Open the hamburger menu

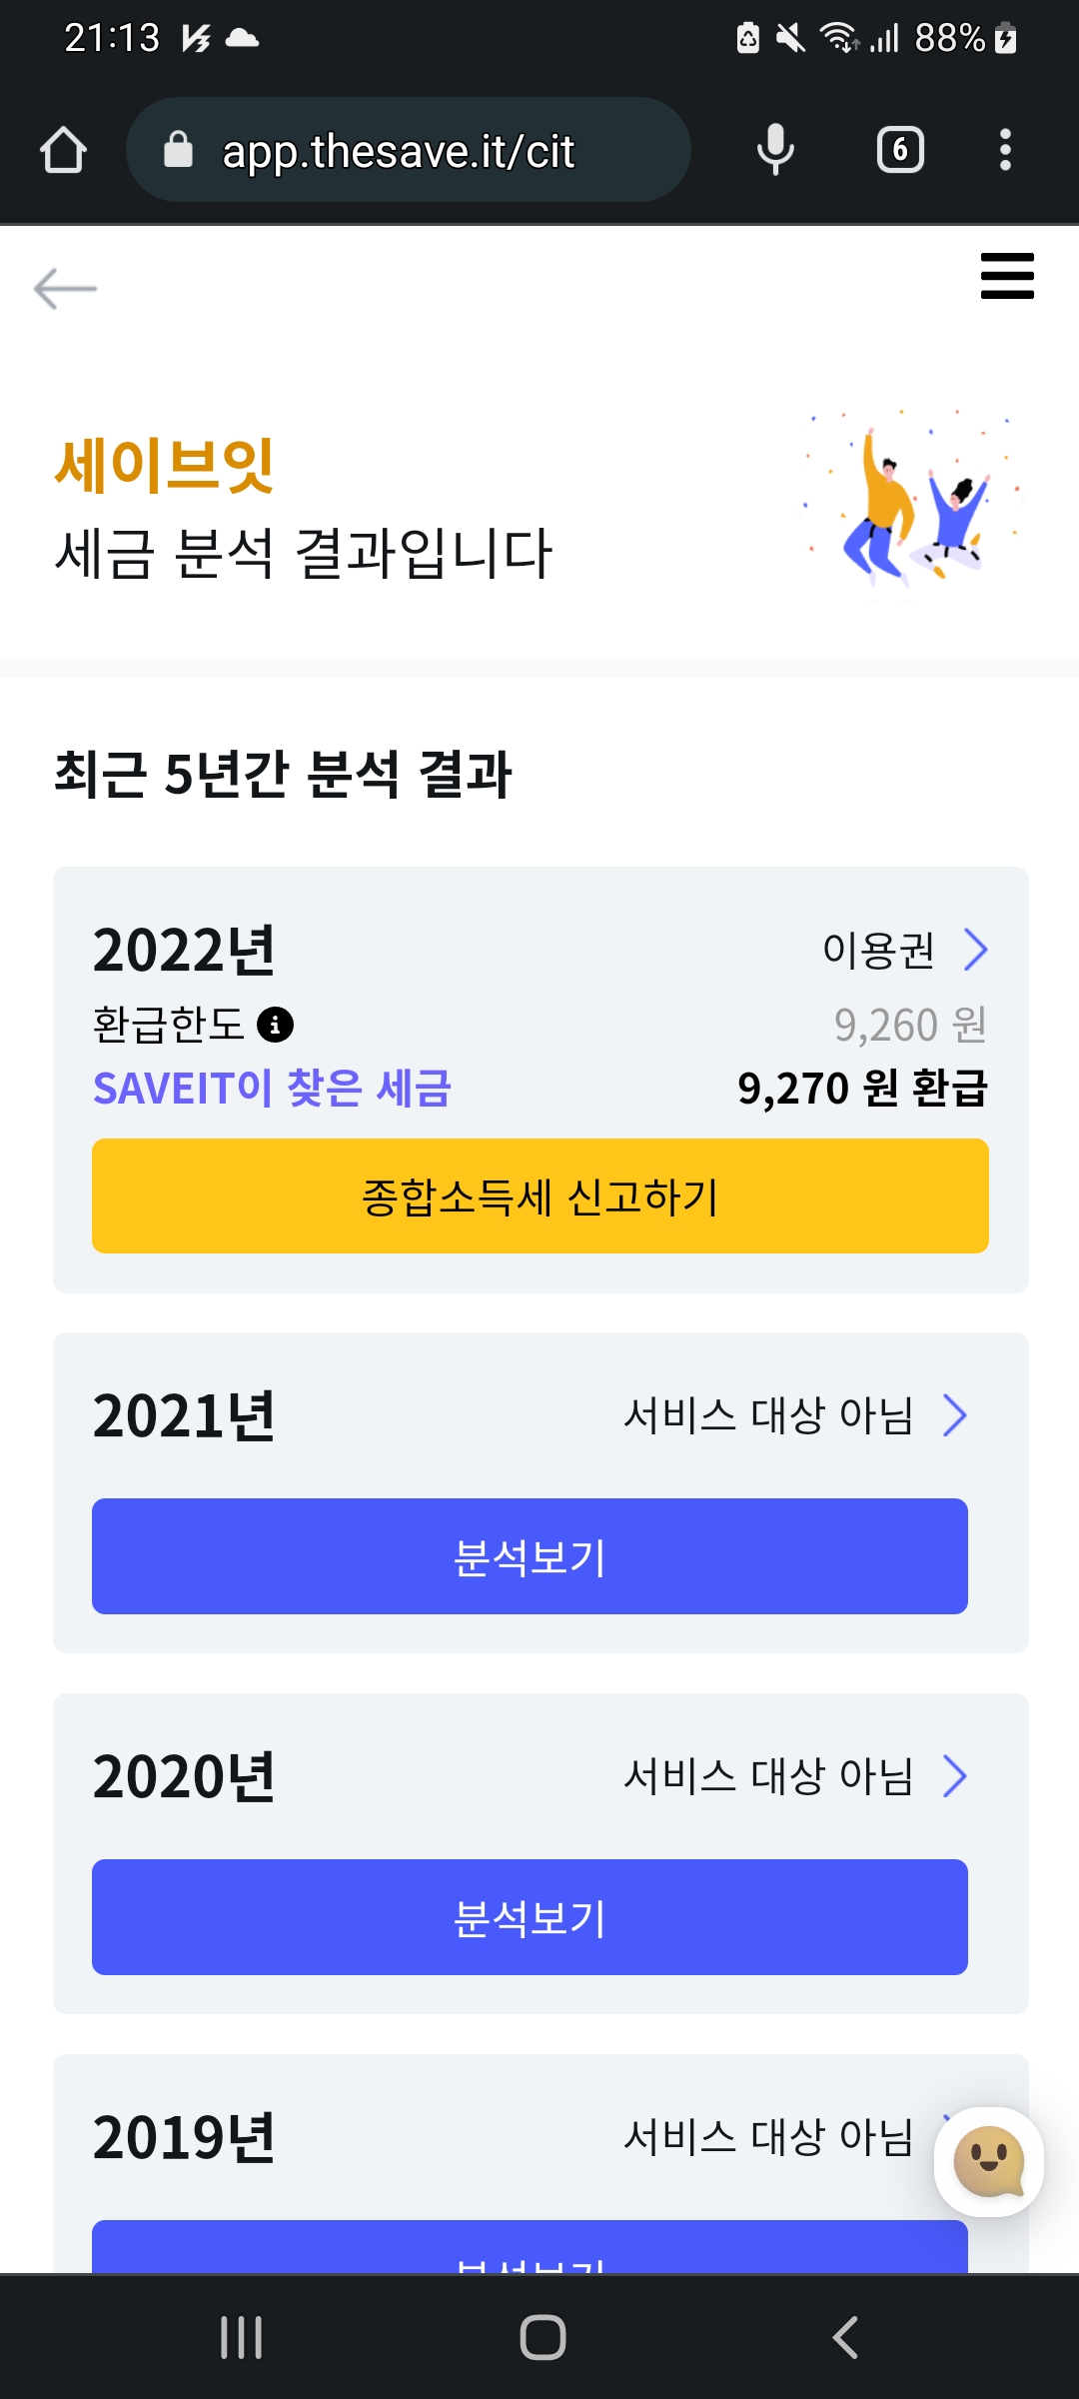pos(1007,276)
